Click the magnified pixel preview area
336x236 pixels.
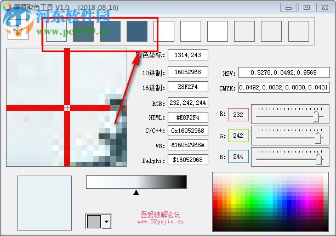tap(67, 107)
